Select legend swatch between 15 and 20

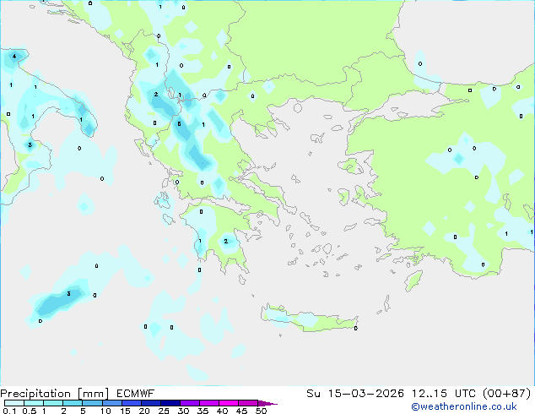(131, 403)
